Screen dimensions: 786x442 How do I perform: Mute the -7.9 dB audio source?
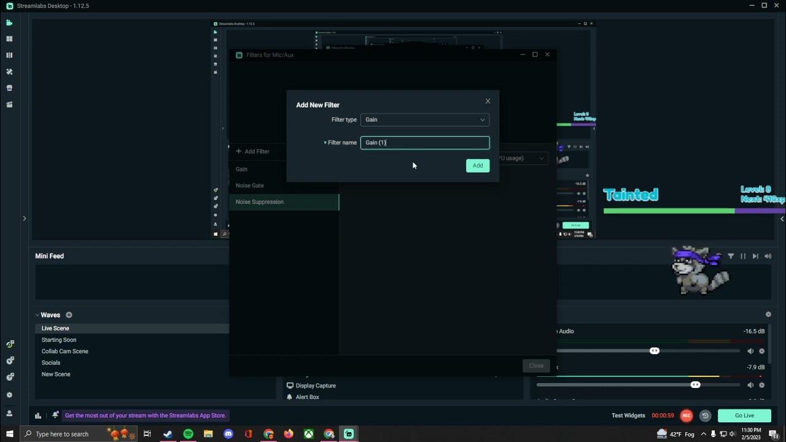tap(750, 385)
